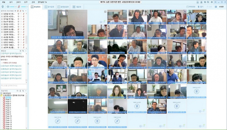227x130 pixels.
Task: Select the large main speaker video thumbnail
Action: [x=68, y=24]
